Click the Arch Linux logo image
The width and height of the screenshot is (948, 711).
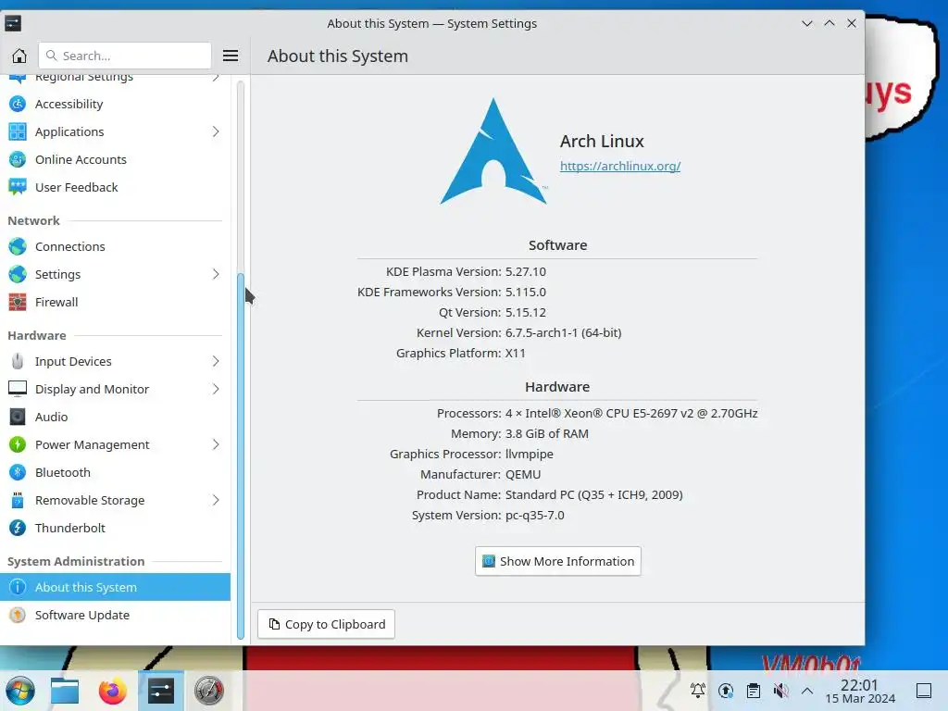[x=494, y=151]
